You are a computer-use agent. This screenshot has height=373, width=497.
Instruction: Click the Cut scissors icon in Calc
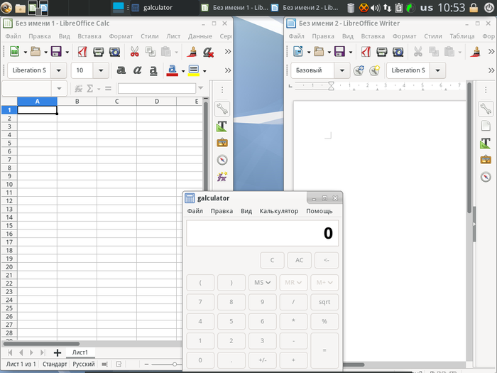point(133,52)
